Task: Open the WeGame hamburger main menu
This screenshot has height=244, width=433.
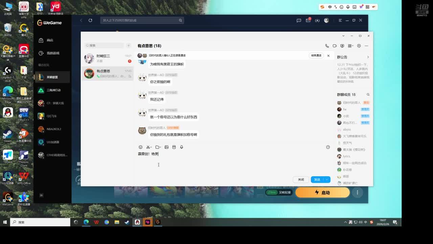Action: (x=340, y=20)
